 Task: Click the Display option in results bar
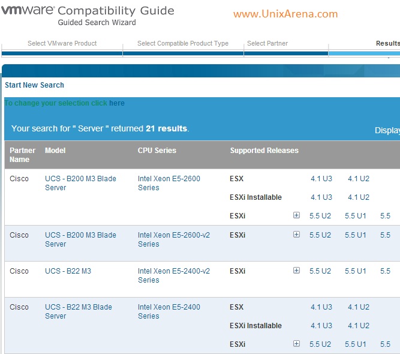pyautogui.click(x=387, y=130)
